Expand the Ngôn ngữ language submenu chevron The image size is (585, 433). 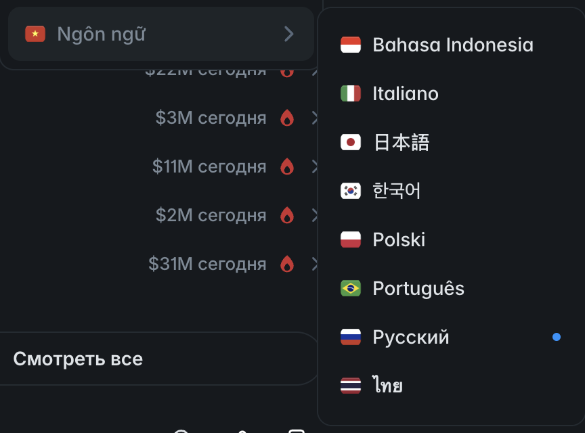(289, 34)
